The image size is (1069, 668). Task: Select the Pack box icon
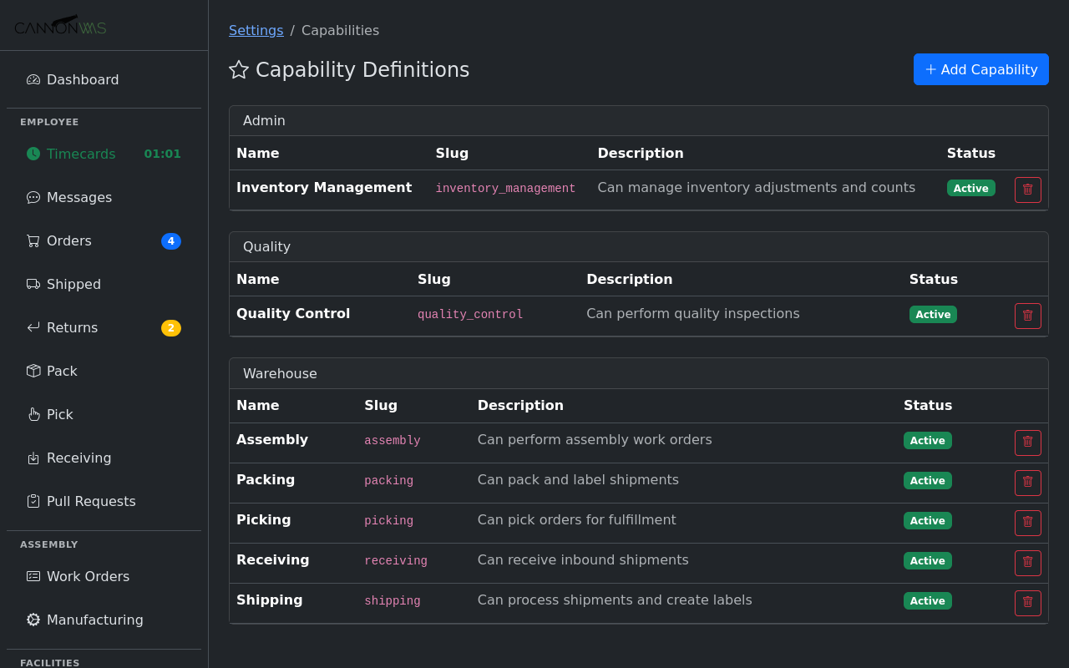[x=33, y=371]
